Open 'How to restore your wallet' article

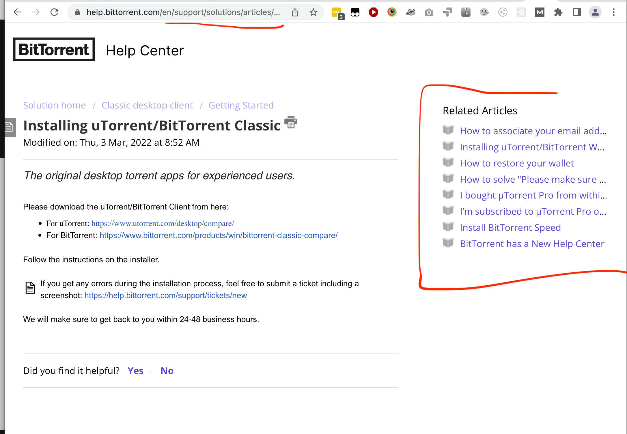click(517, 163)
